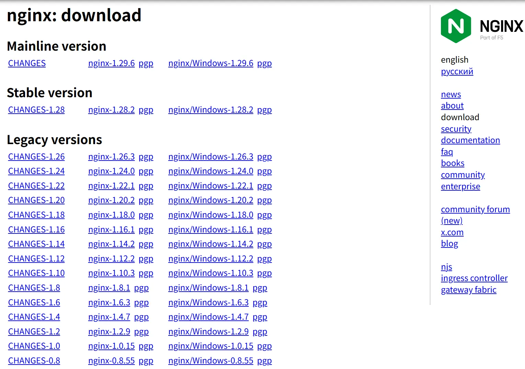Download nginx/Windows-1.20.2 legacy build

tap(210, 200)
